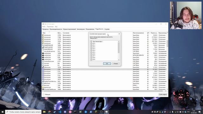Viewport: 203px width, 114px height.
Task: Open the Вид menu
Action: (56, 27)
